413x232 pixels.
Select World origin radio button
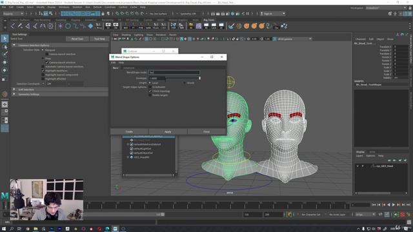185,83
